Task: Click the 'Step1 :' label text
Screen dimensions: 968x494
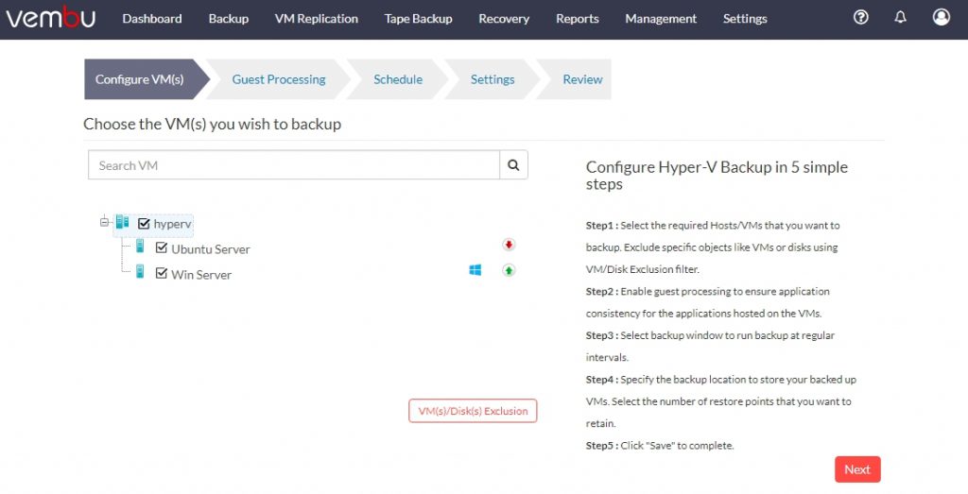Action: 602,225
